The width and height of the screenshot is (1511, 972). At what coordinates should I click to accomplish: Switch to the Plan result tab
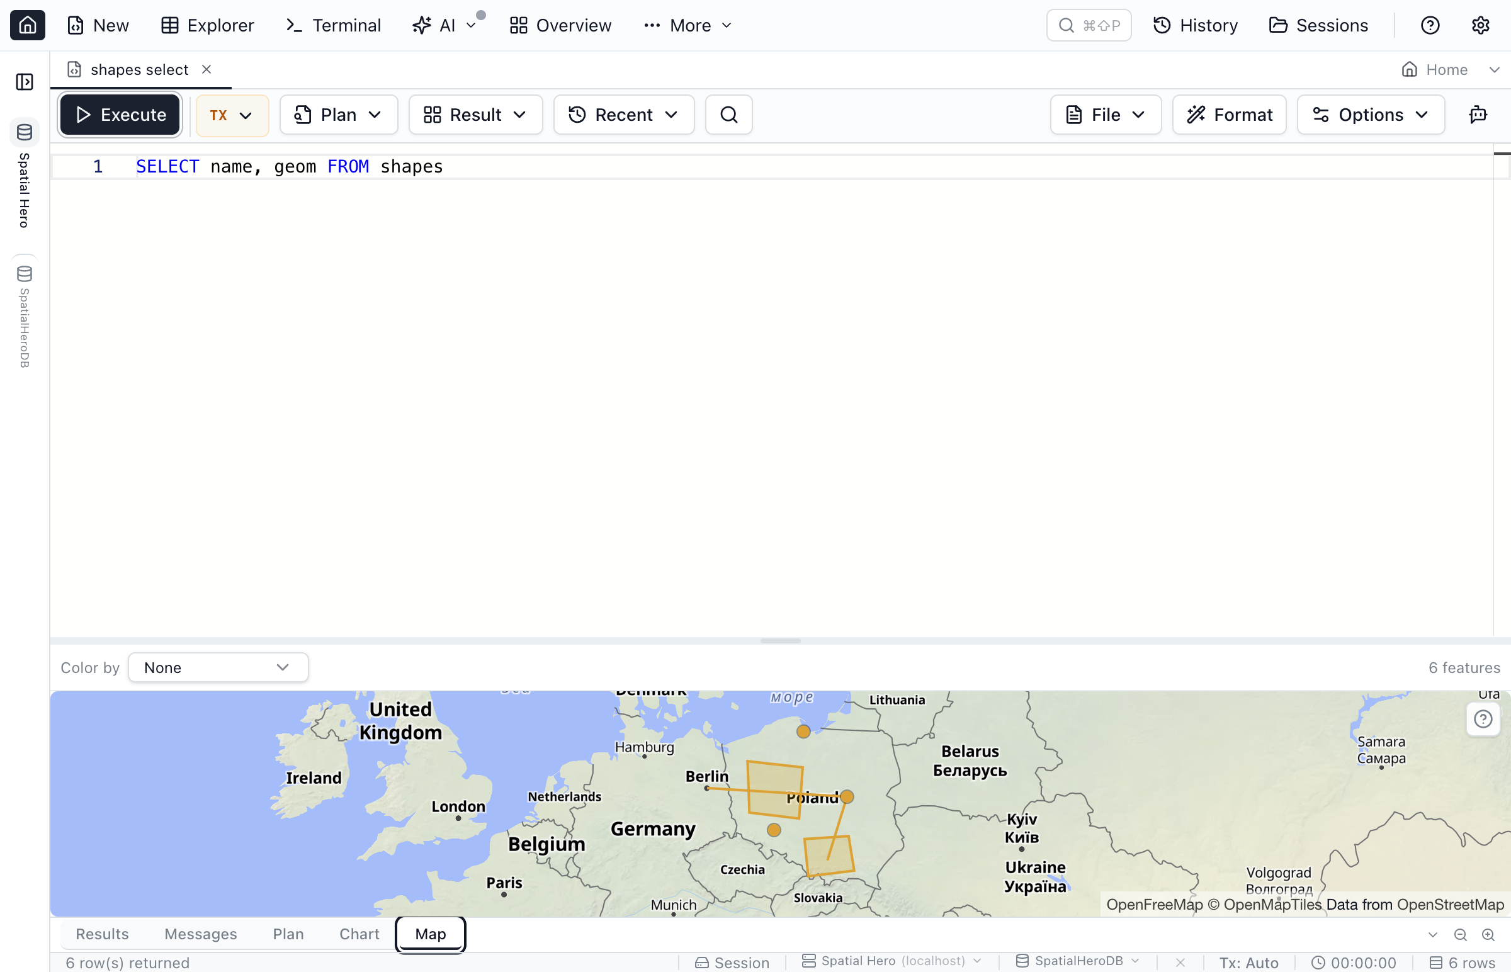[288, 934]
